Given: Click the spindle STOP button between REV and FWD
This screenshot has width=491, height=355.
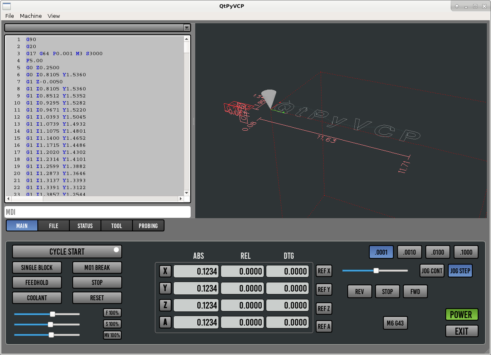Looking at the screenshot, I should 387,292.
